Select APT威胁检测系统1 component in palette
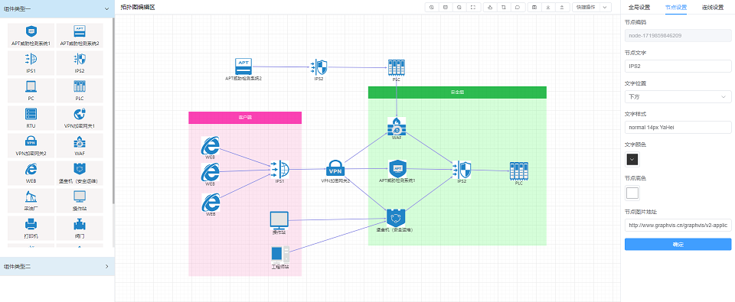The height and width of the screenshot is (302, 735). coord(31,36)
